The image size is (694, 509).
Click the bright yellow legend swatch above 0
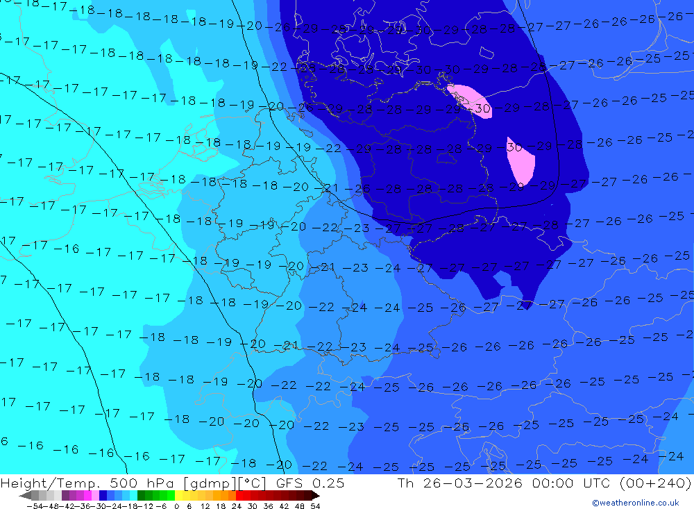click(178, 495)
